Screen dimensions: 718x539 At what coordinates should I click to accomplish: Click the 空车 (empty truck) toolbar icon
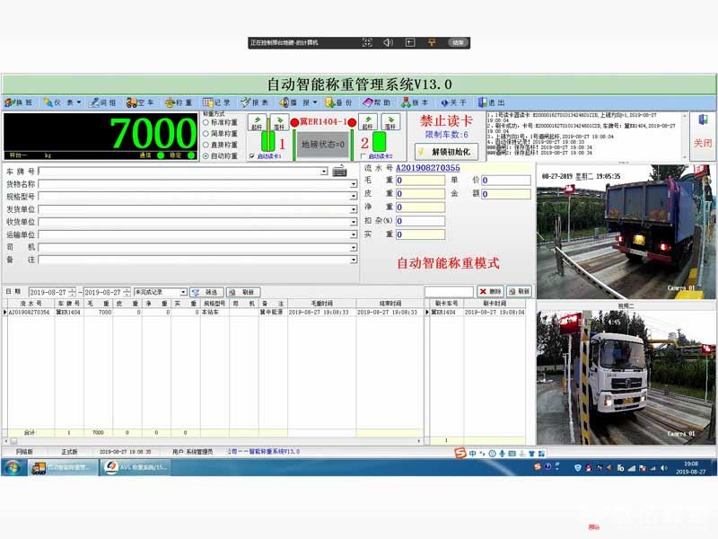(x=140, y=102)
